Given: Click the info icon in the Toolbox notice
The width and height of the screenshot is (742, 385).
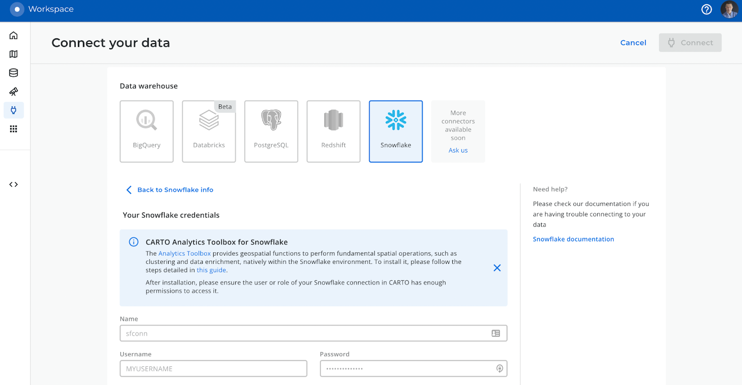Looking at the screenshot, I should tap(134, 242).
